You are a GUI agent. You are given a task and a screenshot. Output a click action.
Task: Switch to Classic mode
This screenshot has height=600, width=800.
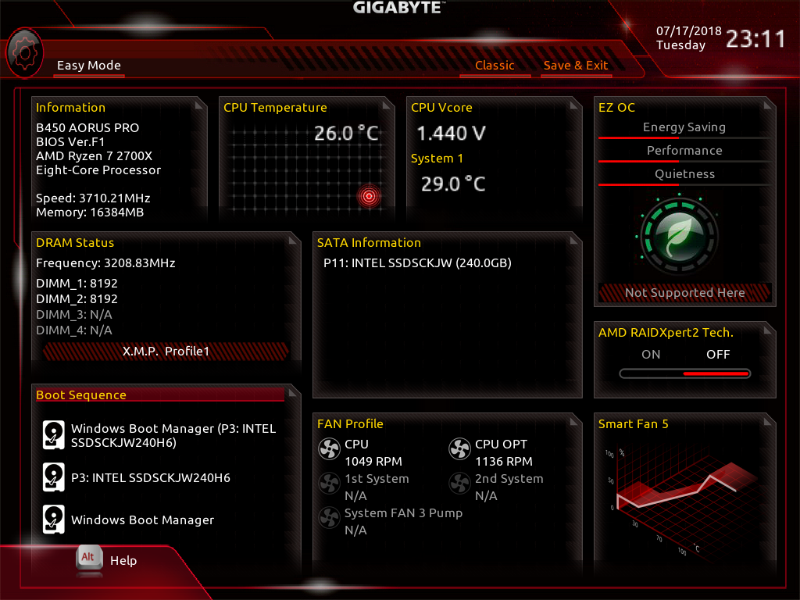tap(495, 66)
